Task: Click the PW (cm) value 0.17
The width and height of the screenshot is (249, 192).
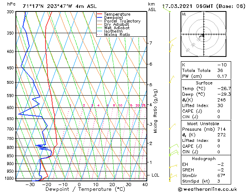Action: click(x=222, y=76)
